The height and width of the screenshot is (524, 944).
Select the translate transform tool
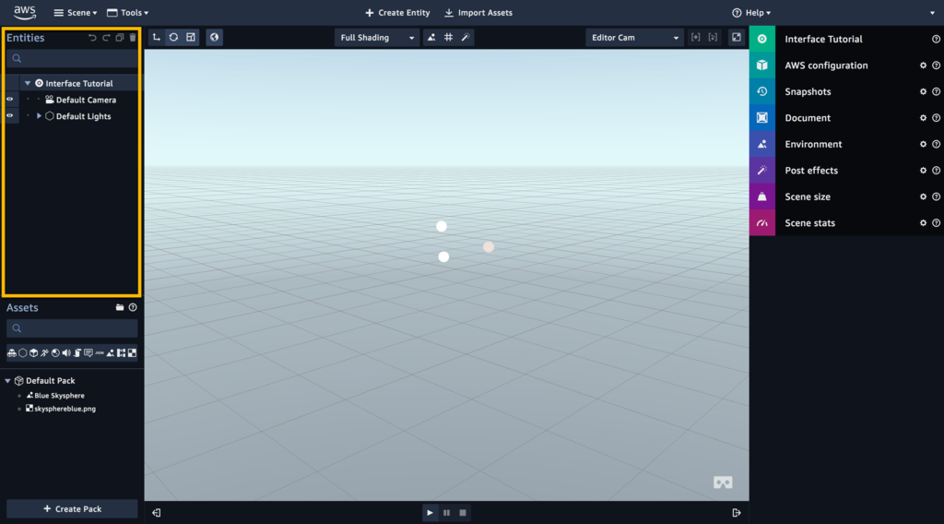pos(157,37)
